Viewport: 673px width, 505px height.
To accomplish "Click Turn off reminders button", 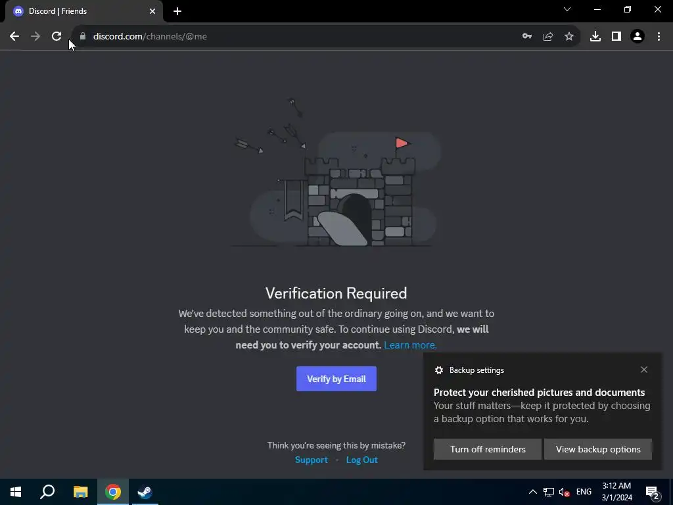I will pyautogui.click(x=488, y=449).
